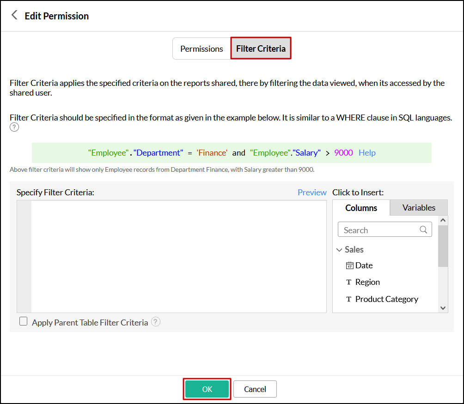Image resolution: width=464 pixels, height=404 pixels.
Task: Click the help icon below format description
Action: coord(14,127)
